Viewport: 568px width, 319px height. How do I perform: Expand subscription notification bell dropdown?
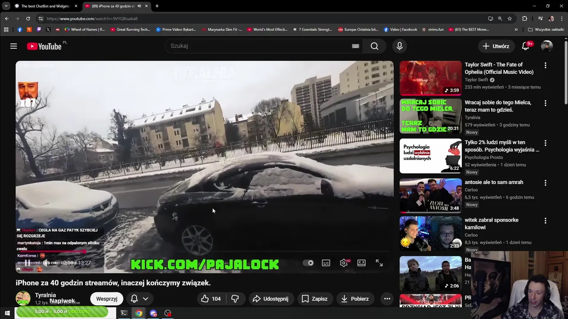[x=139, y=299]
